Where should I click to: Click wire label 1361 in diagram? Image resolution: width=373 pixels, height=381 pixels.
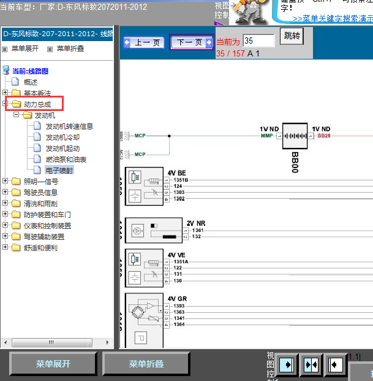coord(198,230)
